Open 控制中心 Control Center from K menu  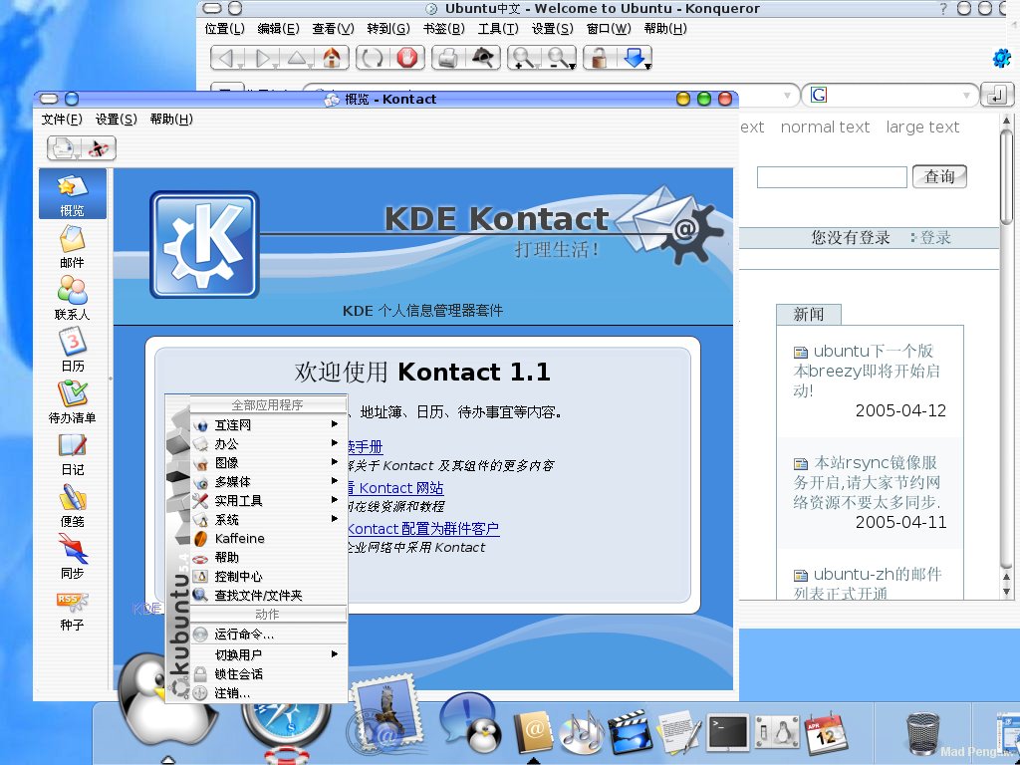268,577
